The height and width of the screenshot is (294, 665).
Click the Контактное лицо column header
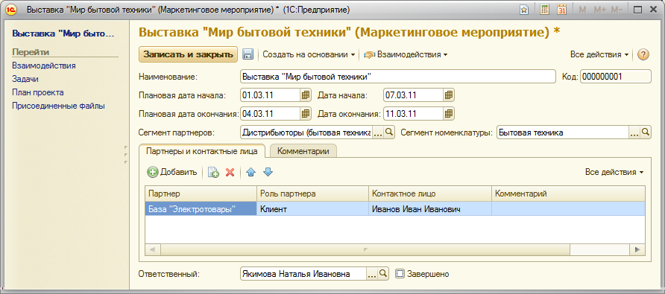[x=430, y=194]
